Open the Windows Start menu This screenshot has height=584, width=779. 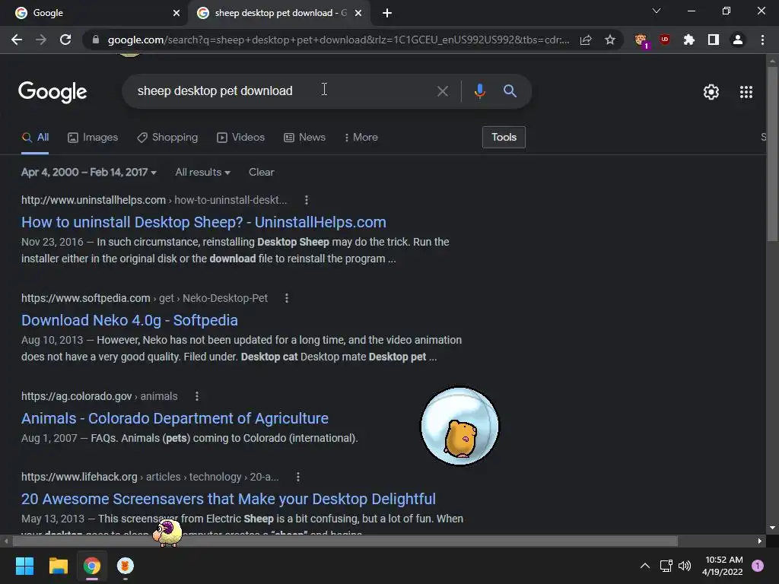click(24, 566)
